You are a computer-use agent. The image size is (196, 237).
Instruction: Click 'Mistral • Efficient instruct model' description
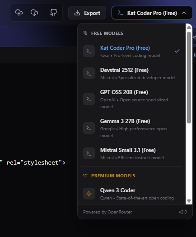pos(132,158)
